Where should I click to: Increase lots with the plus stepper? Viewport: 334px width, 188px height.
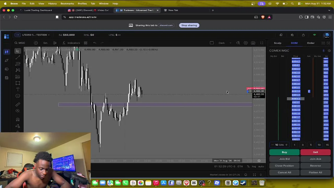[x=286, y=145]
